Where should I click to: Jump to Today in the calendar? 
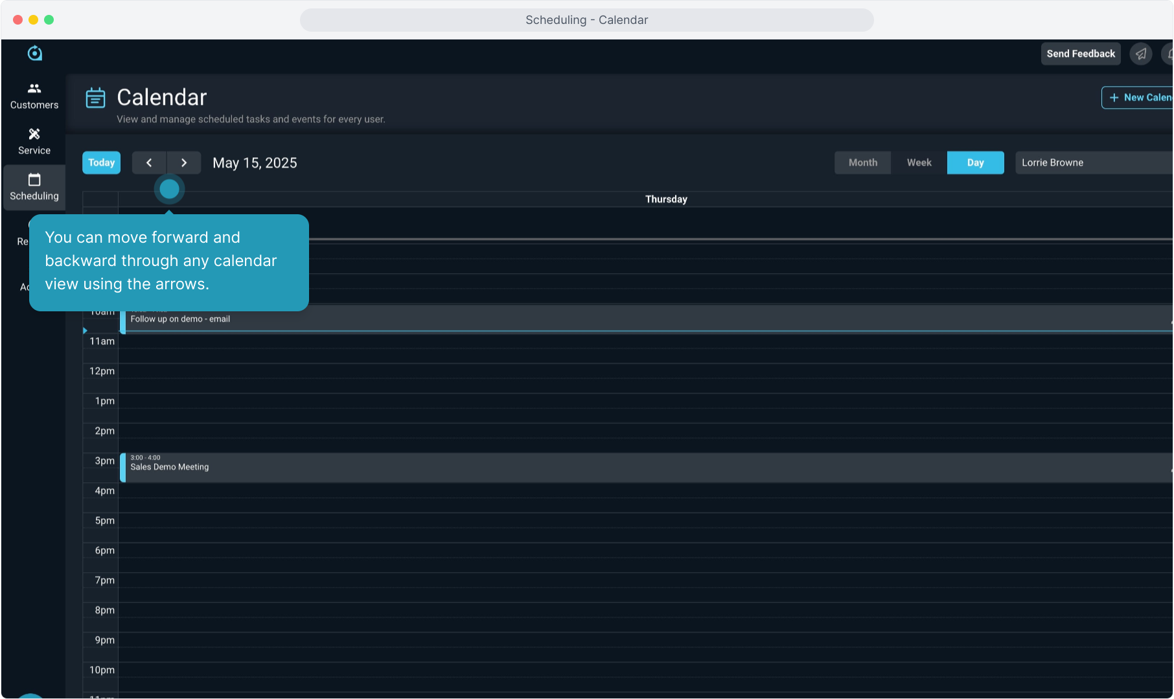(x=101, y=163)
